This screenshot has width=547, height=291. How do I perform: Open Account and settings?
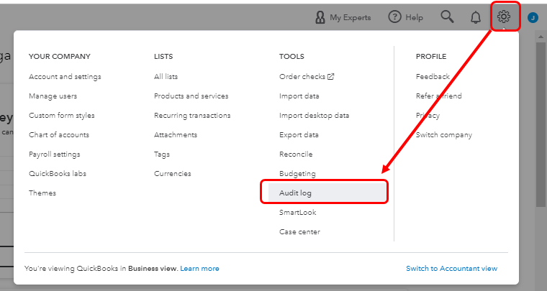65,76
